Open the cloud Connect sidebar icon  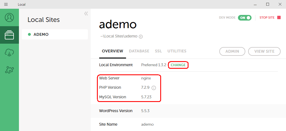tap(9, 53)
